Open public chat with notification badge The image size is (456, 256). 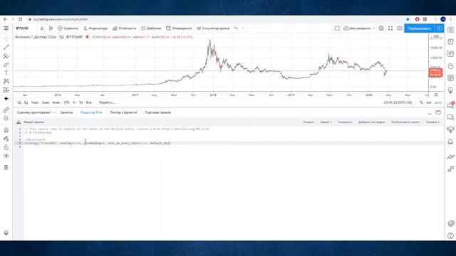pos(450,105)
